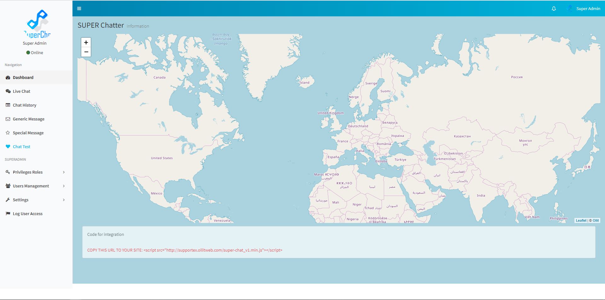
Task: Click United States label on map
Action: [162, 158]
